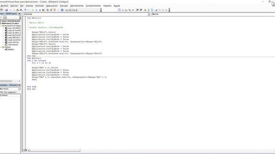Stop execution with the Reset icon

(x=40, y=10)
